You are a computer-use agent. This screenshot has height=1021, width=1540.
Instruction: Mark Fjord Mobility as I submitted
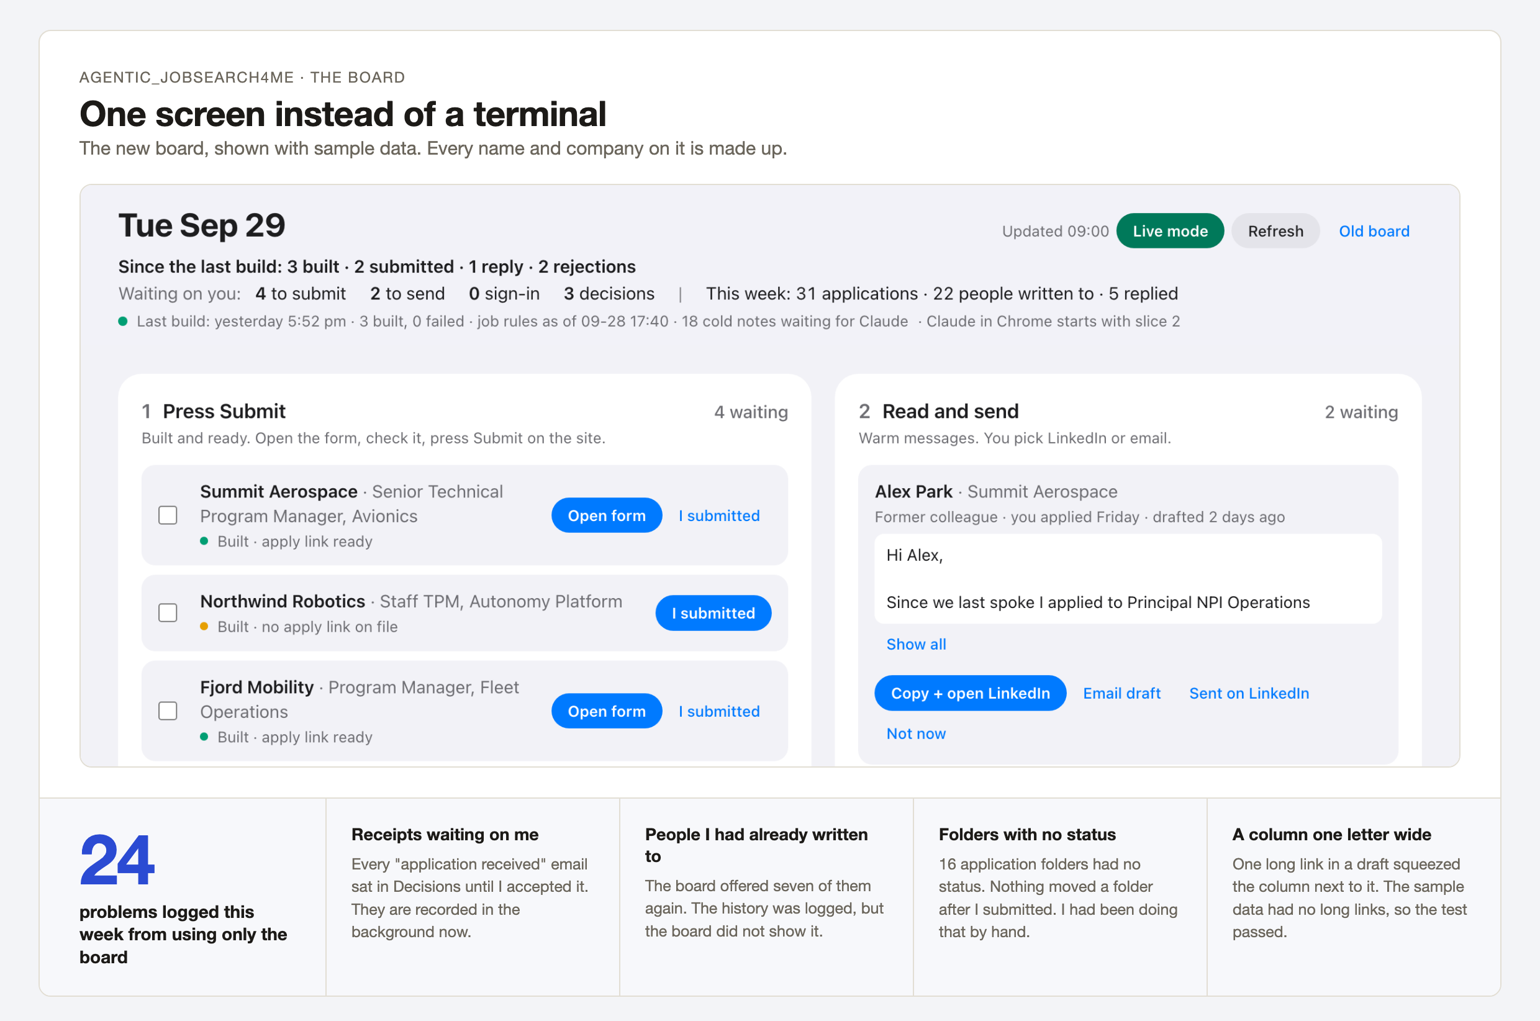point(718,711)
